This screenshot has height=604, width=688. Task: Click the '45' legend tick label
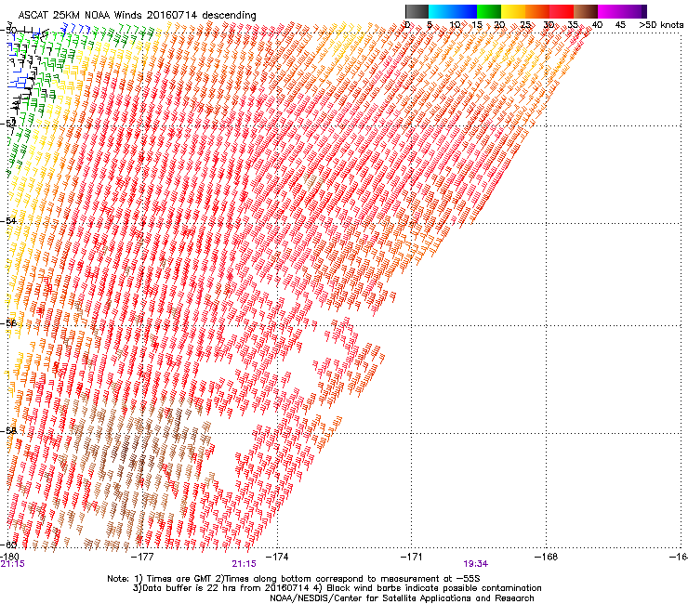click(620, 25)
